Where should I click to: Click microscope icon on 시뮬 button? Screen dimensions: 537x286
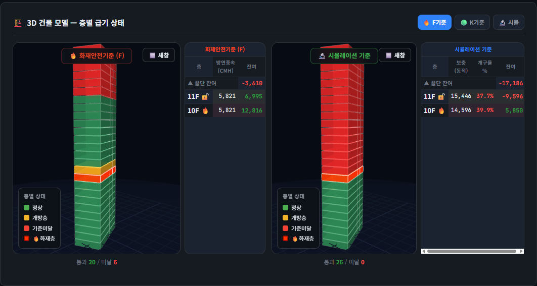tap(502, 23)
